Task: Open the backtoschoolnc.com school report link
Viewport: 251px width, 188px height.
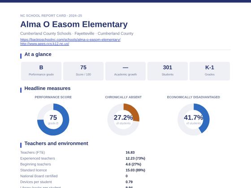Action: tap(70, 39)
